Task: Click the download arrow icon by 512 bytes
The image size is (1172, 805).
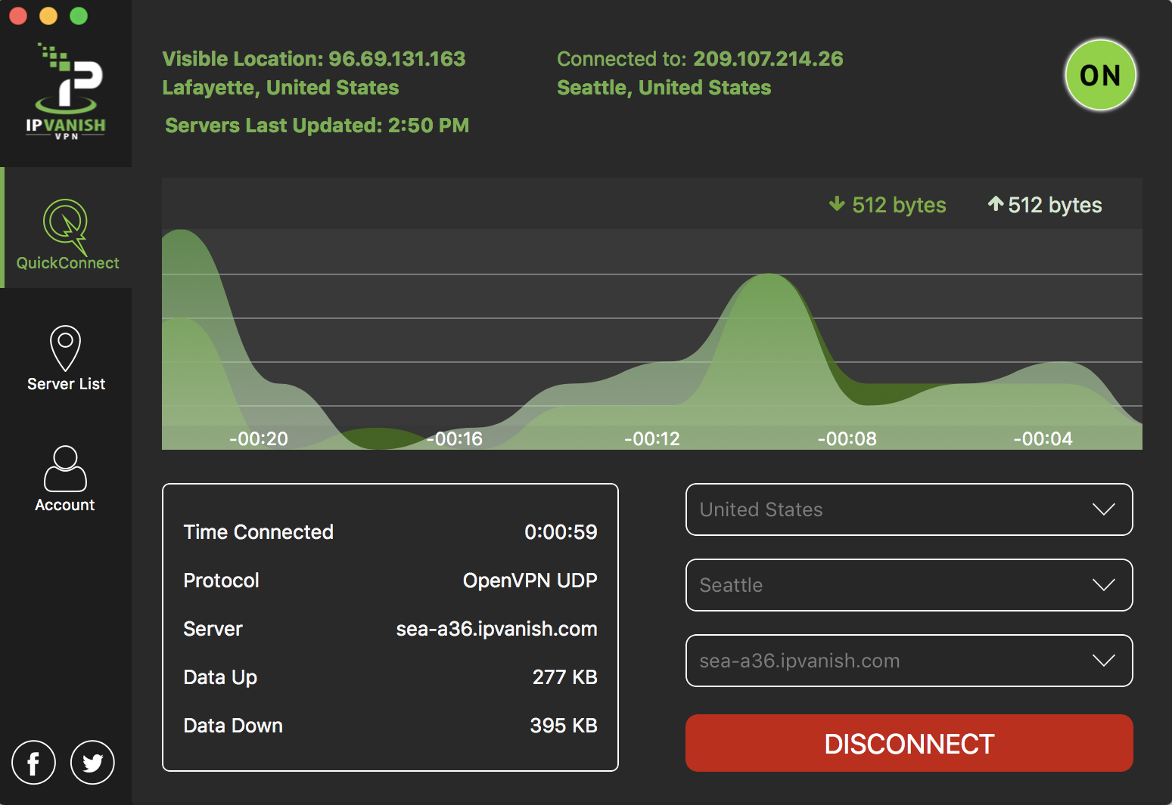Action: click(x=836, y=204)
